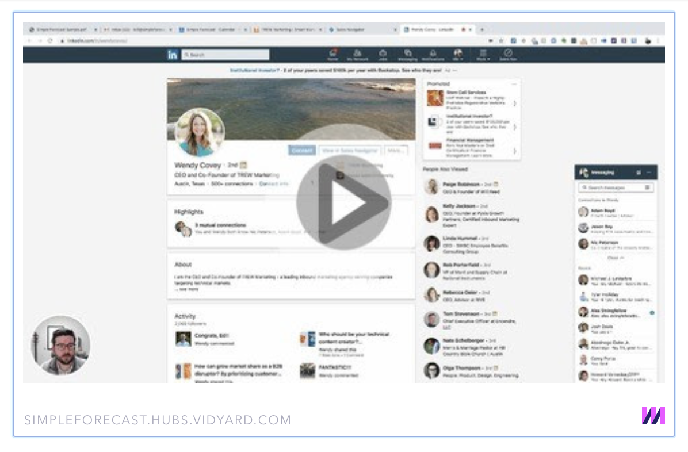Click Rebecca Geier's avatar
The height and width of the screenshot is (452, 688).
pyautogui.click(x=431, y=296)
